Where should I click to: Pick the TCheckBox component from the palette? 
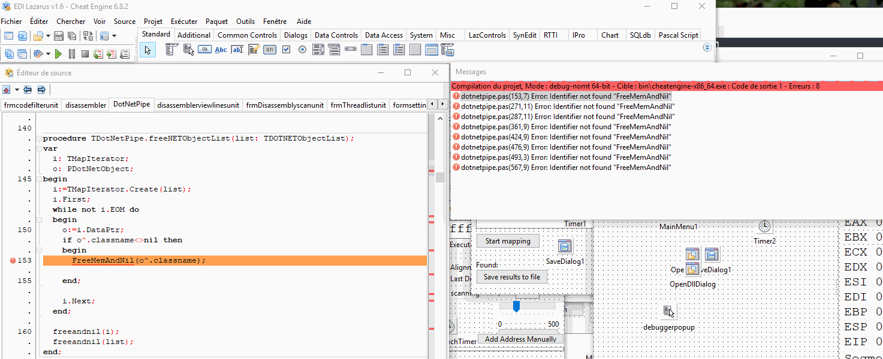[286, 50]
